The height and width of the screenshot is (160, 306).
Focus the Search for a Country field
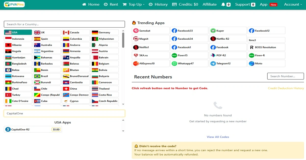64,24
